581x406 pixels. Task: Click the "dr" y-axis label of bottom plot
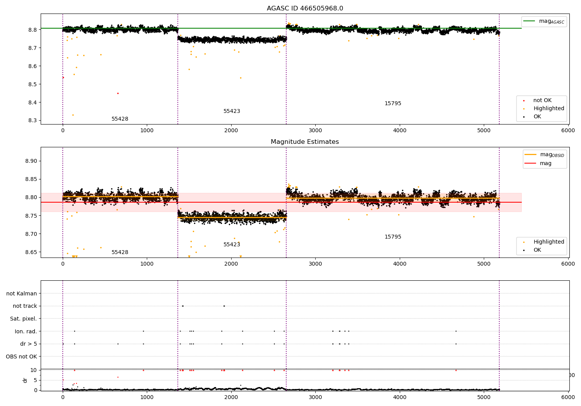click(x=25, y=380)
